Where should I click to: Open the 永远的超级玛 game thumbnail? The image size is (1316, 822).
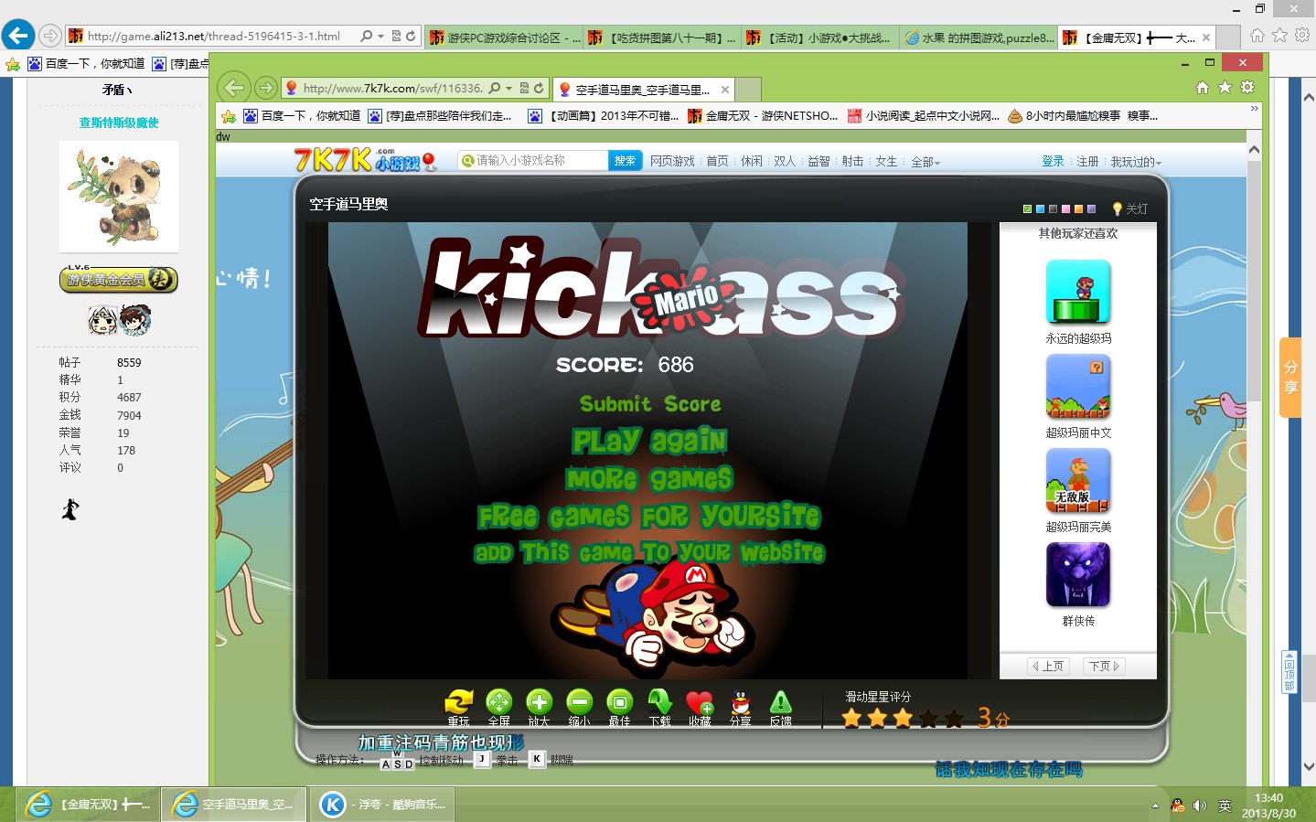[1078, 292]
